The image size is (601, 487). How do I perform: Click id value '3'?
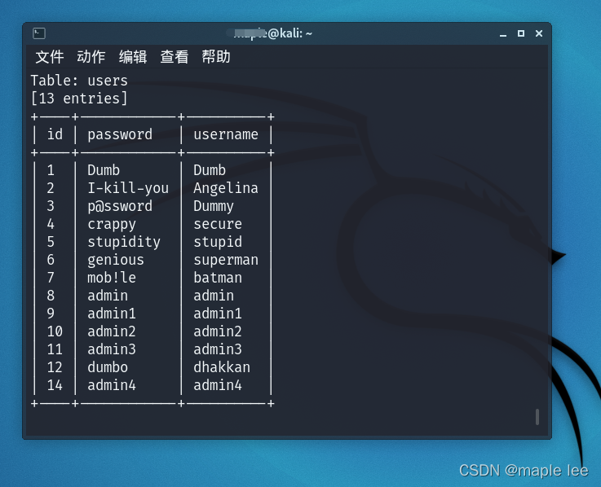[x=51, y=206]
